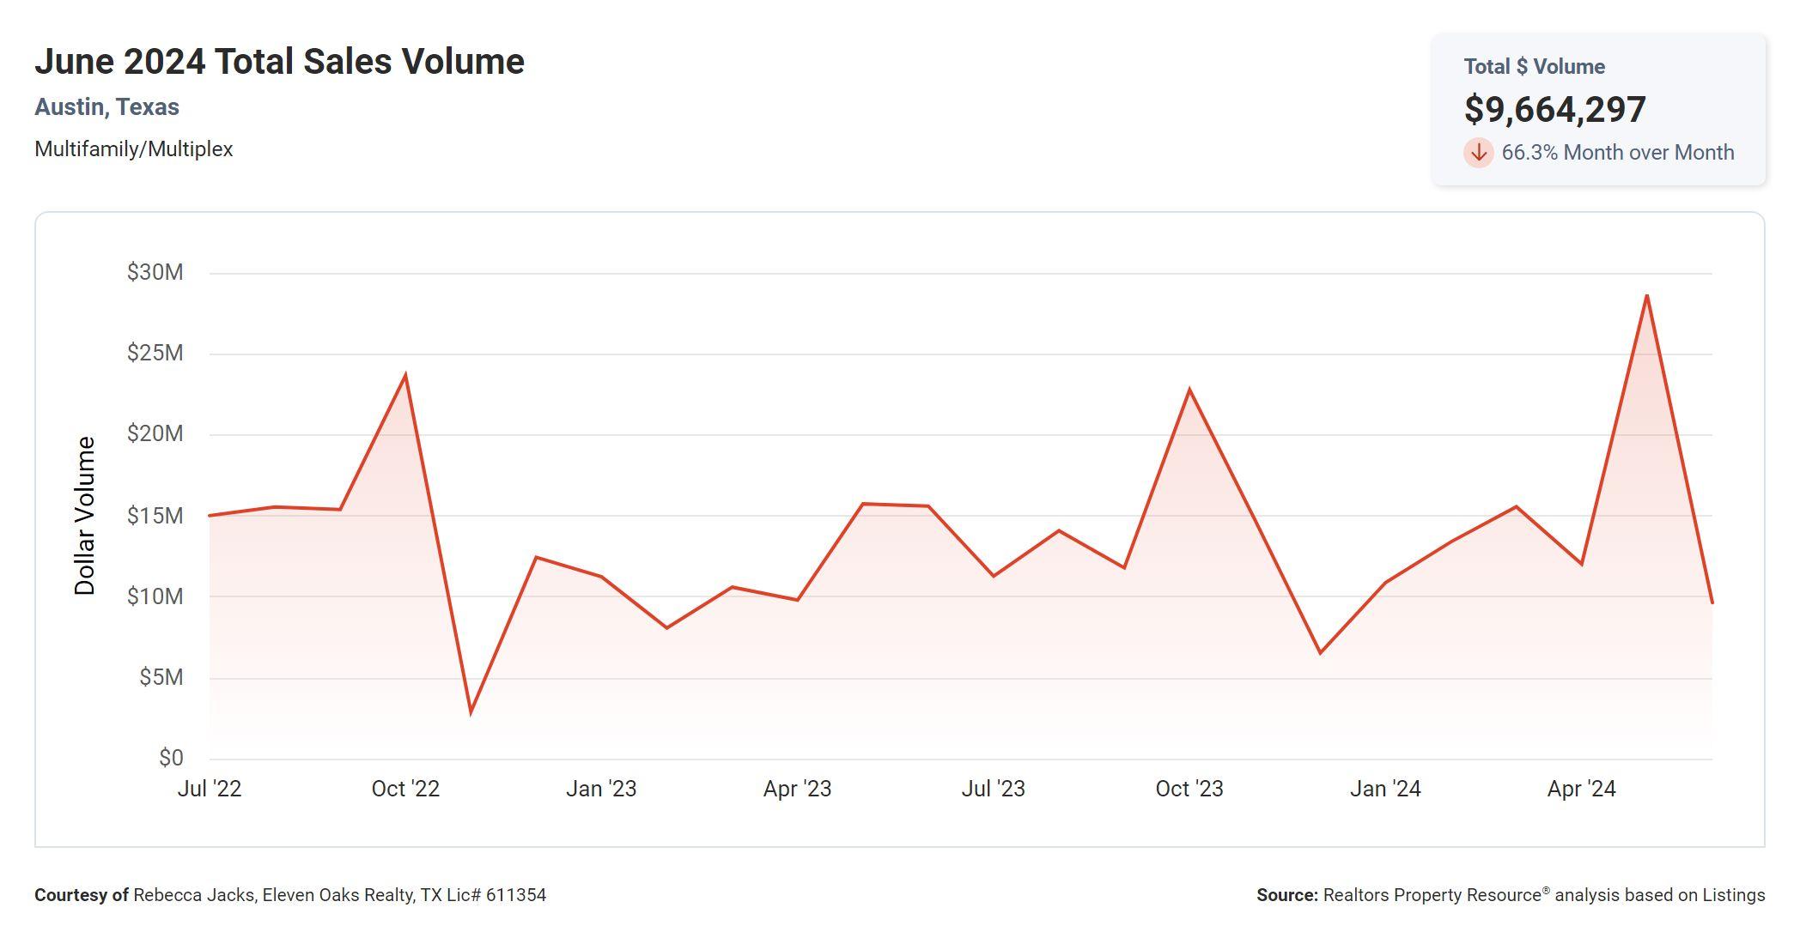1800x944 pixels.
Task: Click the Oct '23 peak data point
Action: click(1189, 390)
